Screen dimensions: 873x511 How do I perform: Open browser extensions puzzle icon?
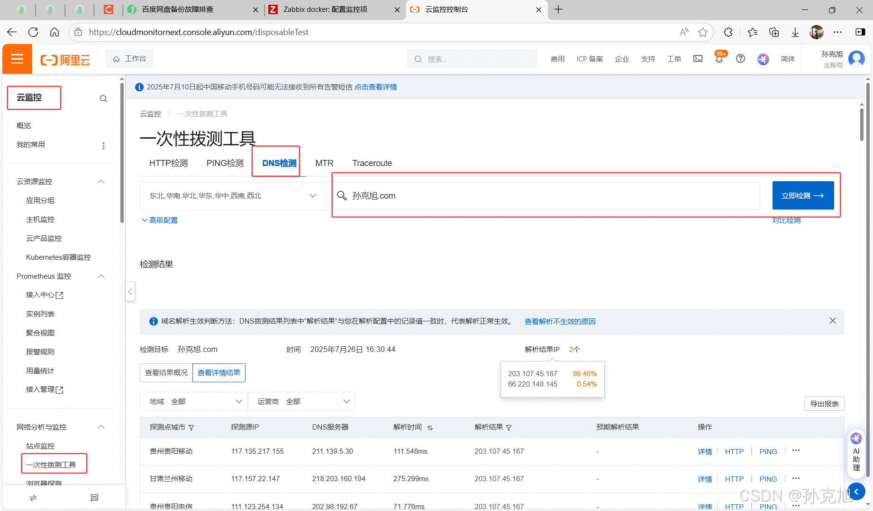click(x=728, y=32)
